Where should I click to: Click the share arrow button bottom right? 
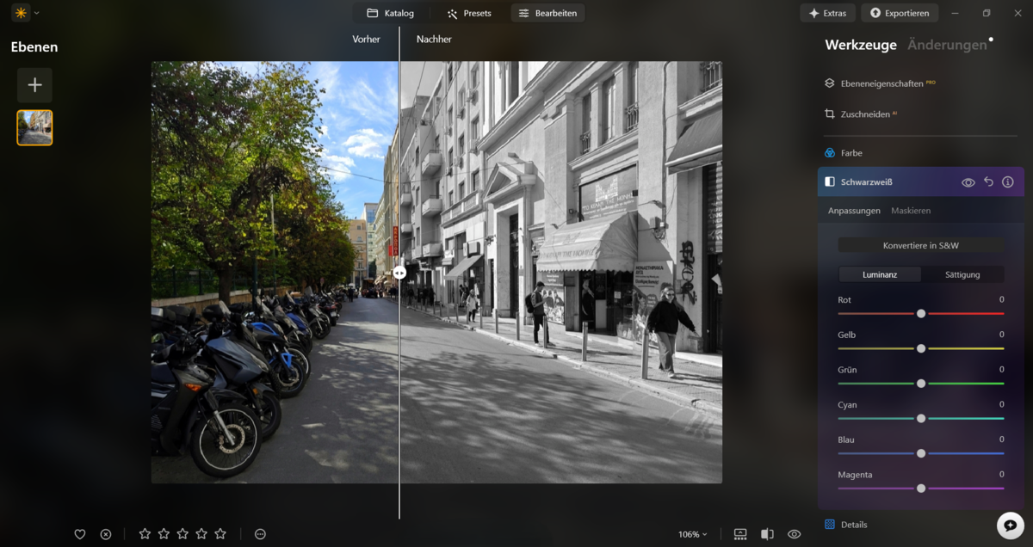(1010, 524)
